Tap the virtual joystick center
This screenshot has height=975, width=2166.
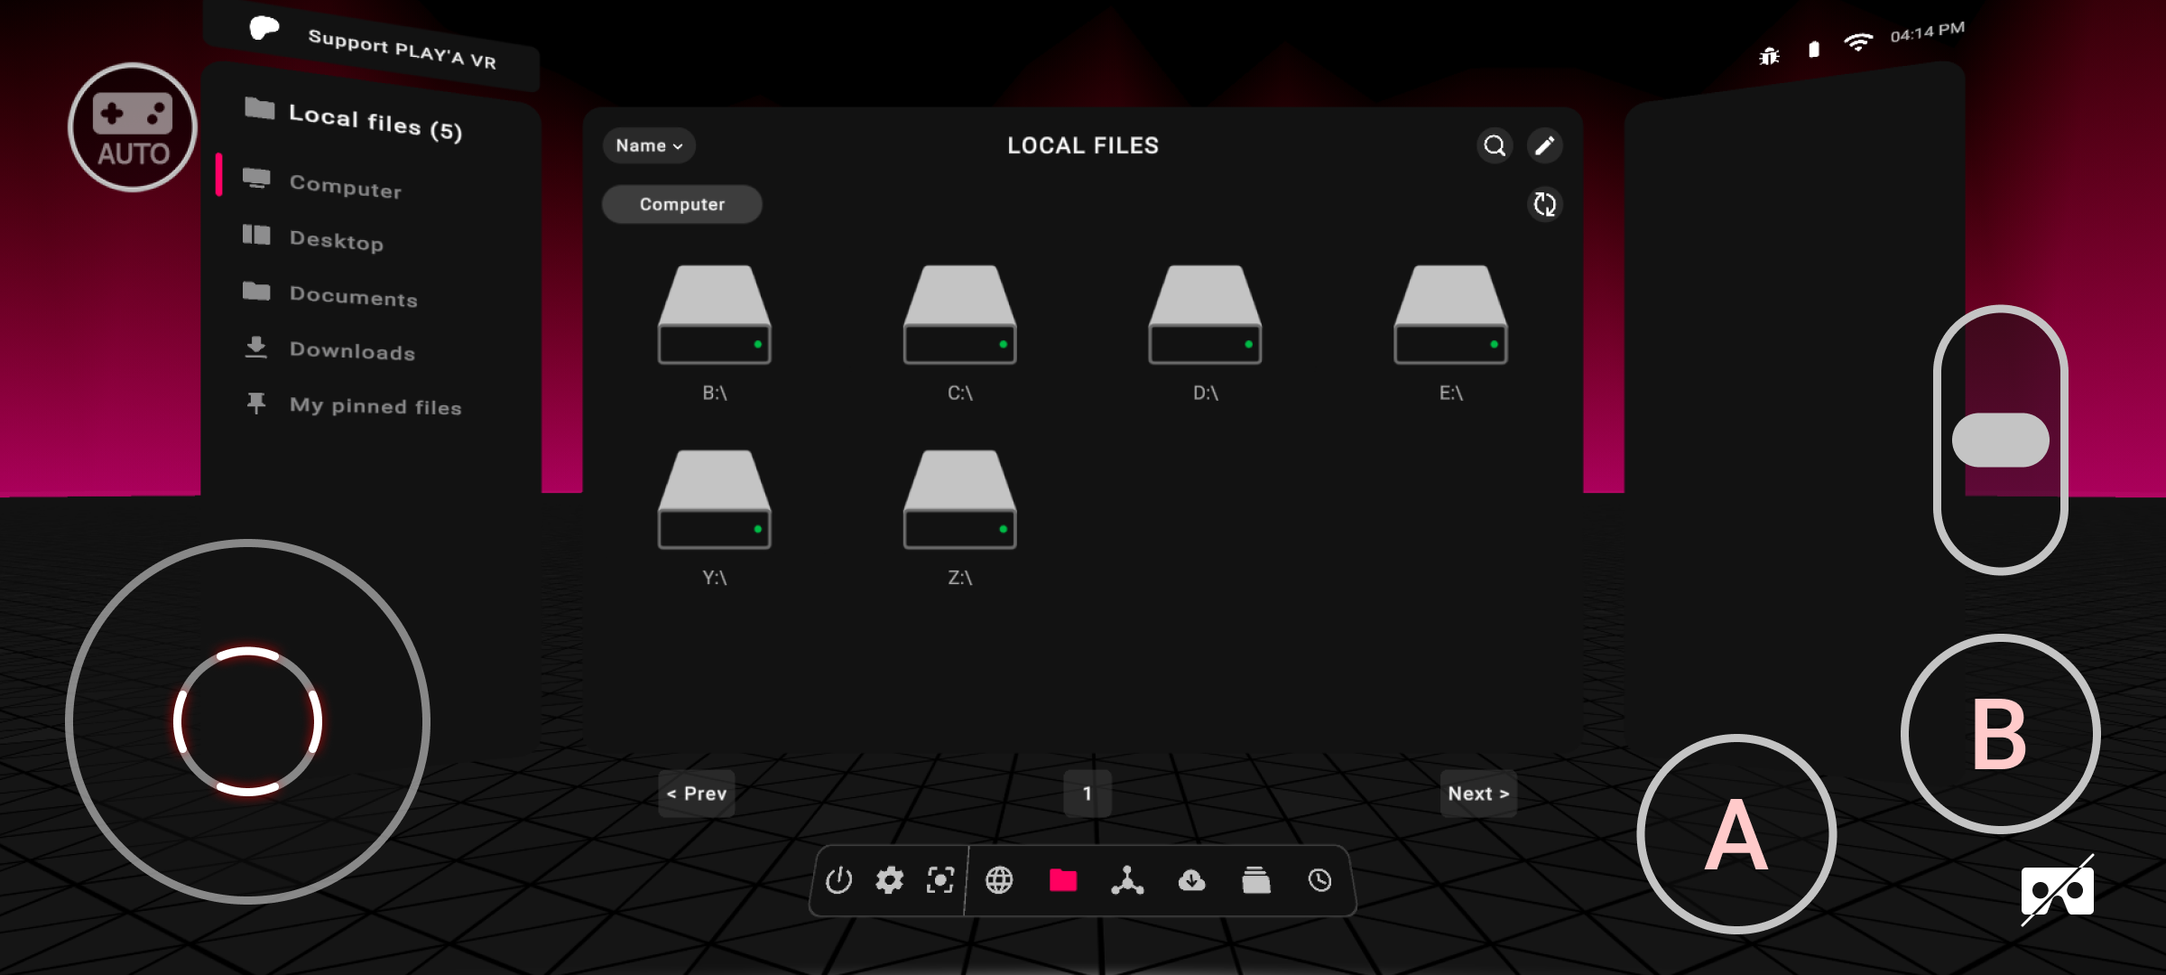(x=247, y=721)
